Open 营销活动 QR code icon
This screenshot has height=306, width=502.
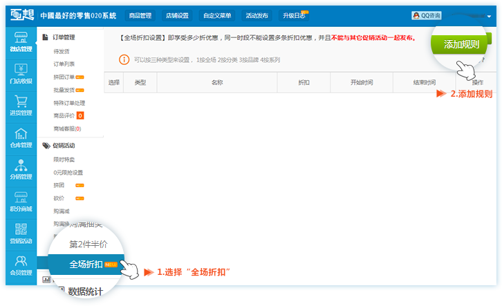pyautogui.click(x=21, y=229)
